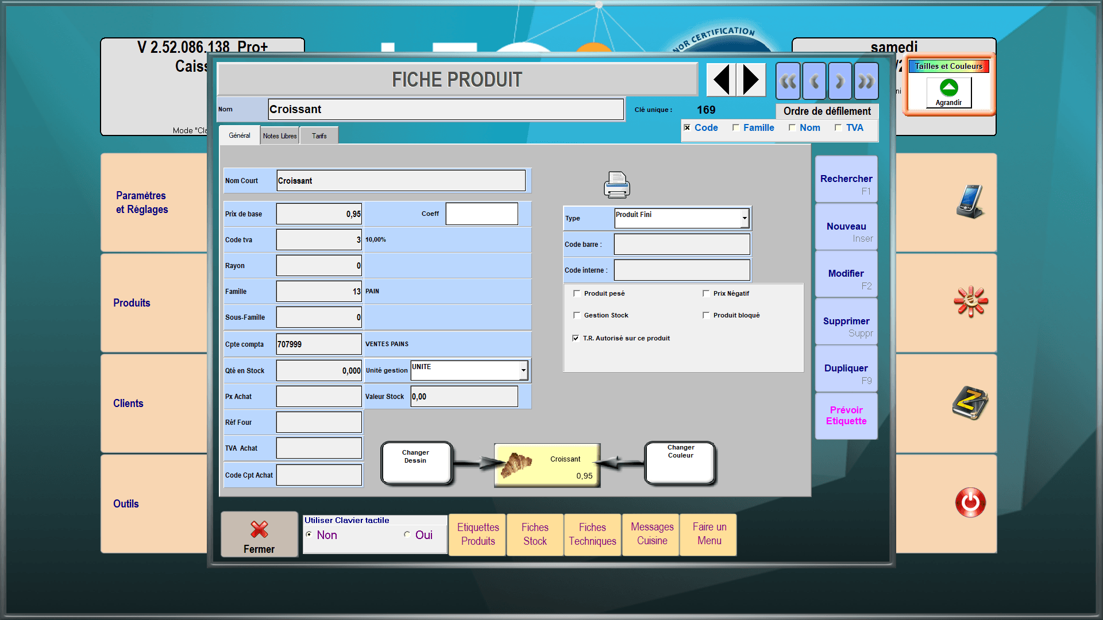Open the Type dropdown Produit Fini
Screen dimensions: 1103x620
coord(745,218)
